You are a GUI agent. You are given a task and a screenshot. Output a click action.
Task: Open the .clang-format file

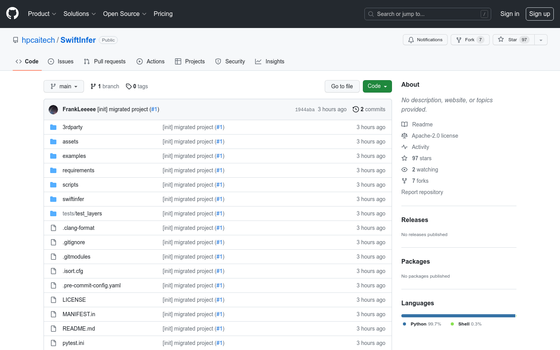click(x=79, y=228)
